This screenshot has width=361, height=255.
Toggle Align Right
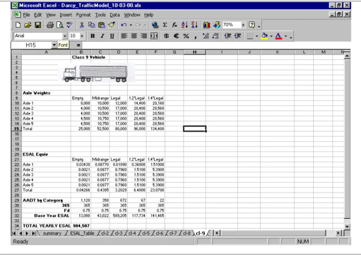coord(144,36)
